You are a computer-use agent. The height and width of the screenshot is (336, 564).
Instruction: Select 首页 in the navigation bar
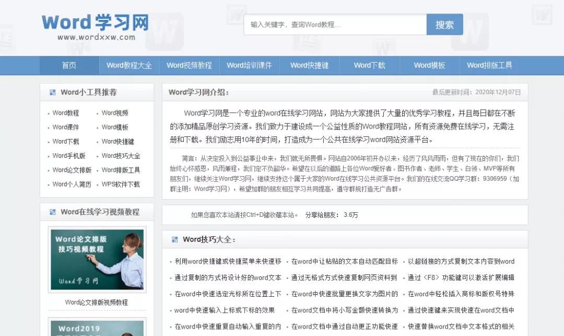[x=68, y=65]
